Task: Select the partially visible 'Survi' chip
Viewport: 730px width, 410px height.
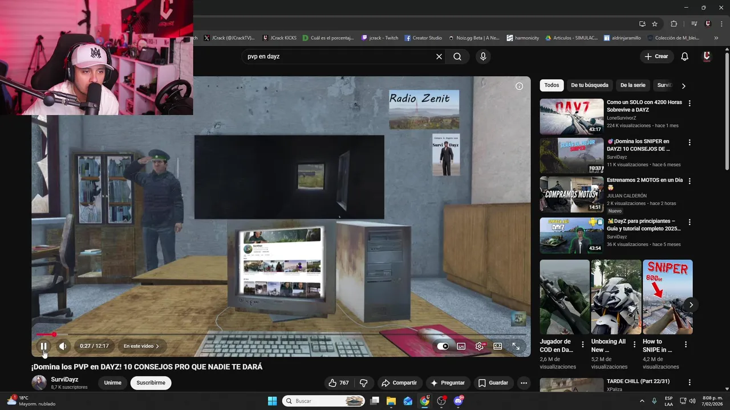Action: click(x=664, y=85)
